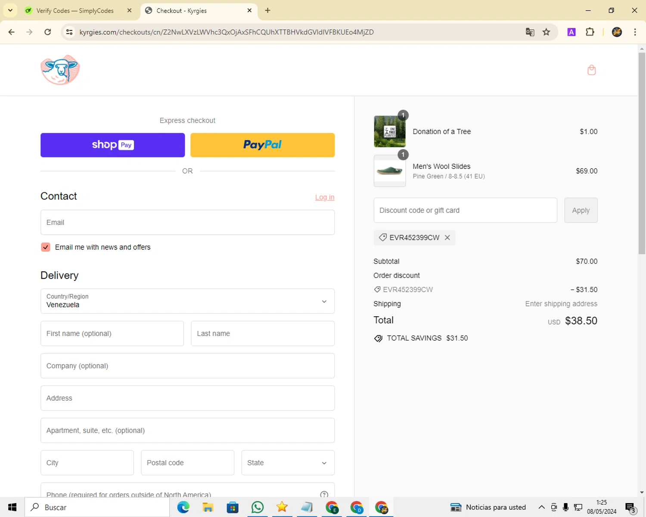Open the State dropdown
646x517 pixels.
click(x=288, y=463)
